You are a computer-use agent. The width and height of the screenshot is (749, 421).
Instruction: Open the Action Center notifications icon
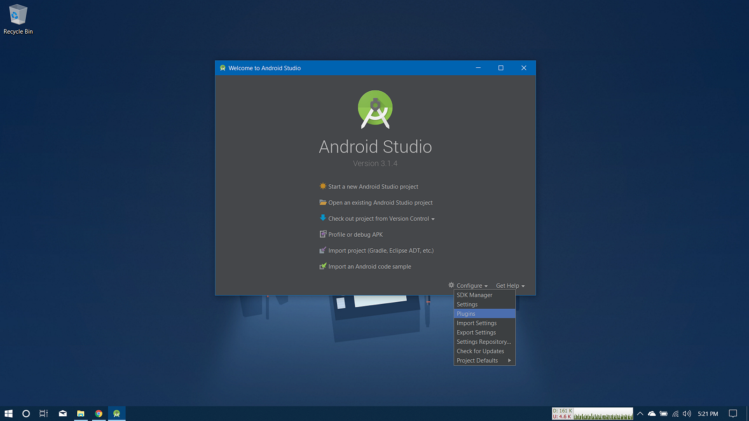pos(733,414)
